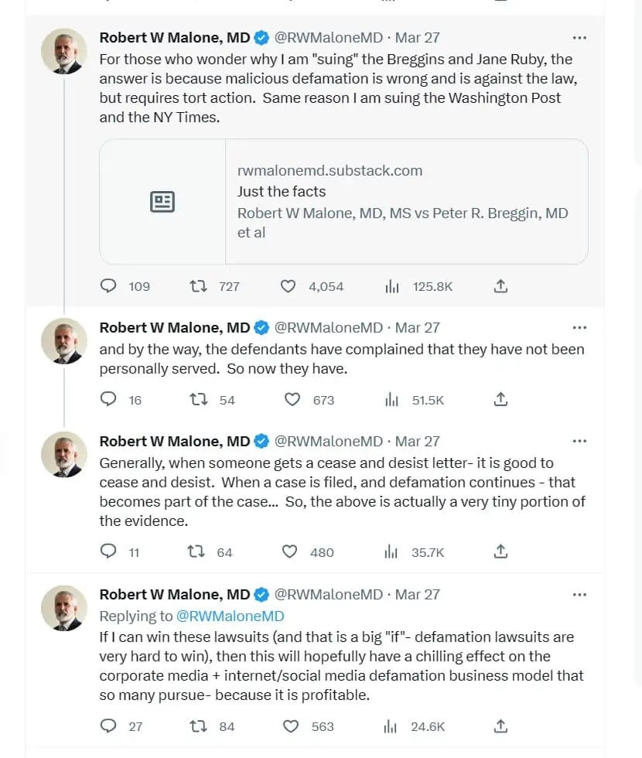Share the tweet about suing the Breggins
Image resolution: width=642 pixels, height=758 pixels.
coord(501,286)
